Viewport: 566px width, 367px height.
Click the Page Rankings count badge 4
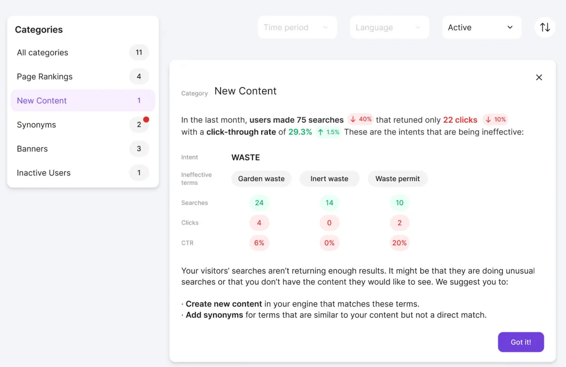point(139,76)
